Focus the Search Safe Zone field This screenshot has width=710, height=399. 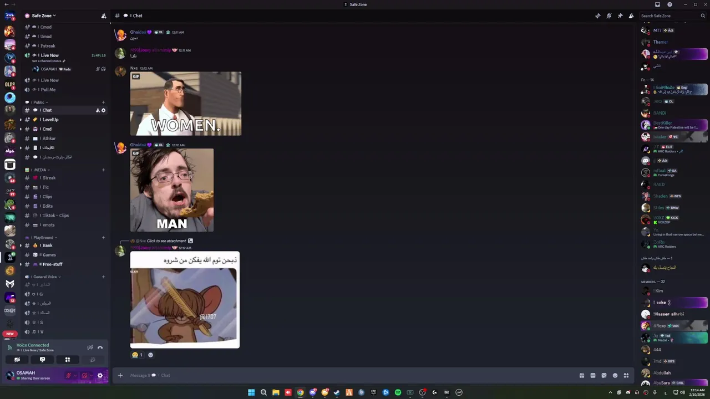coord(673,16)
